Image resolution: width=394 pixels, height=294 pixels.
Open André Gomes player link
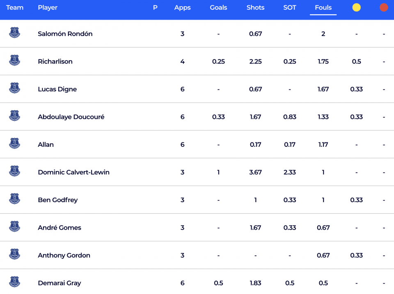60,228
